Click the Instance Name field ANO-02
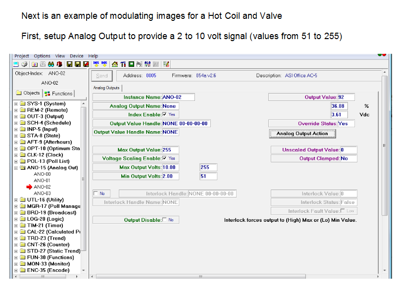Image resolution: width=396 pixels, height=297 pixels. [178, 97]
